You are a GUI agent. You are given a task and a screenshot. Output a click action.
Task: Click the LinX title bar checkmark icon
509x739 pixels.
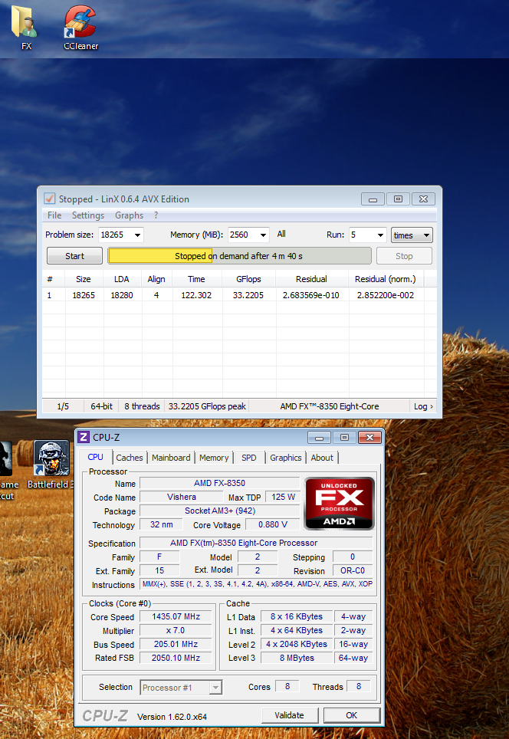click(x=50, y=199)
